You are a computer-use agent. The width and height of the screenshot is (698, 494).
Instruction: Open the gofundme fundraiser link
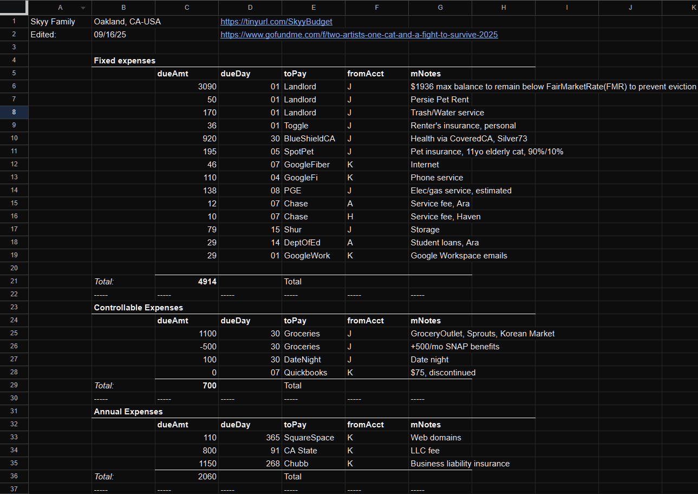(358, 35)
